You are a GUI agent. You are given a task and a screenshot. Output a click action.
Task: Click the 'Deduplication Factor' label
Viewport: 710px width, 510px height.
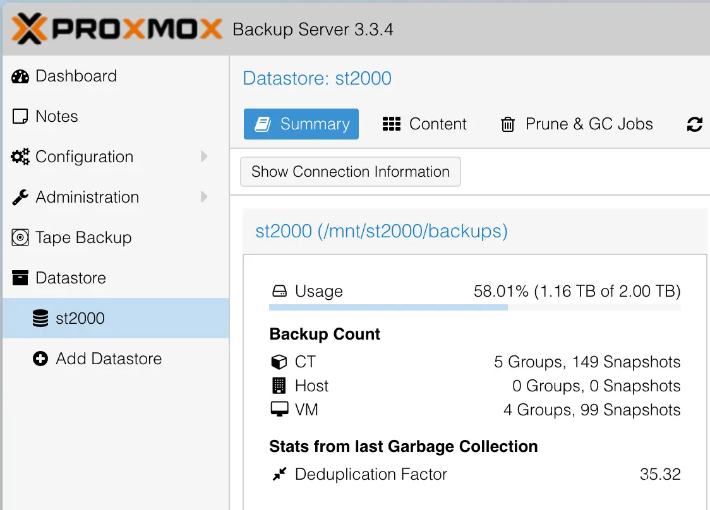(x=371, y=474)
